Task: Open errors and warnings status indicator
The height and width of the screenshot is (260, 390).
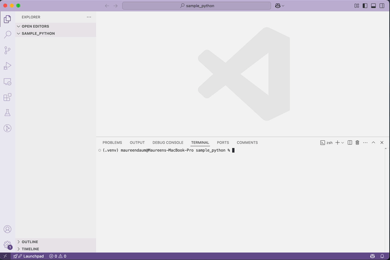Action: click(x=58, y=256)
